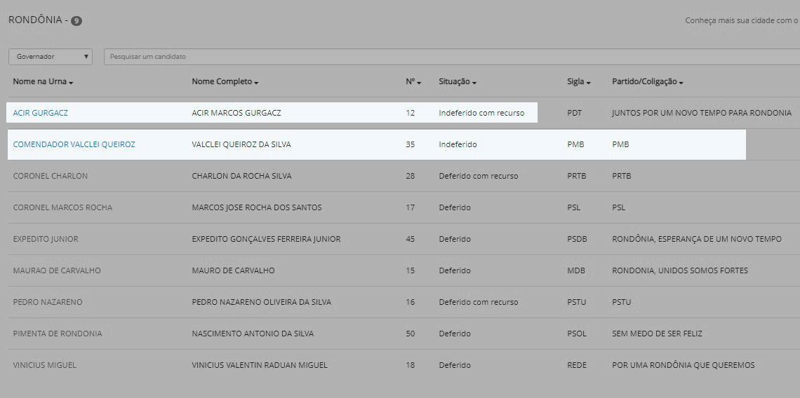Open candidate VINICIUS MIGUEL link
The image size is (800, 398).
click(x=44, y=365)
